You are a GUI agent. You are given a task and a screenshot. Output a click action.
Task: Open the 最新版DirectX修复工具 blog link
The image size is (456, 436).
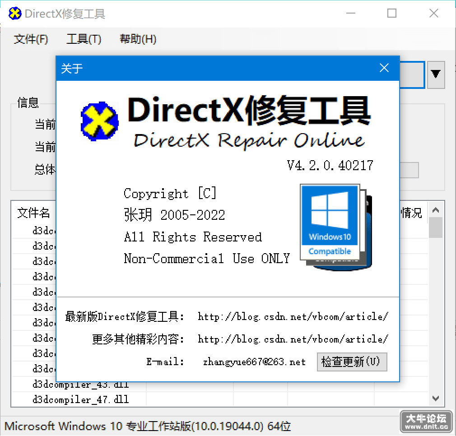click(293, 316)
